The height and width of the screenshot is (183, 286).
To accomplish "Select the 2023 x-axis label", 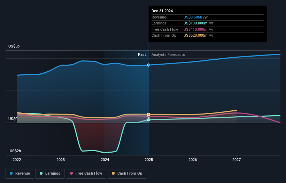I will (61, 160).
